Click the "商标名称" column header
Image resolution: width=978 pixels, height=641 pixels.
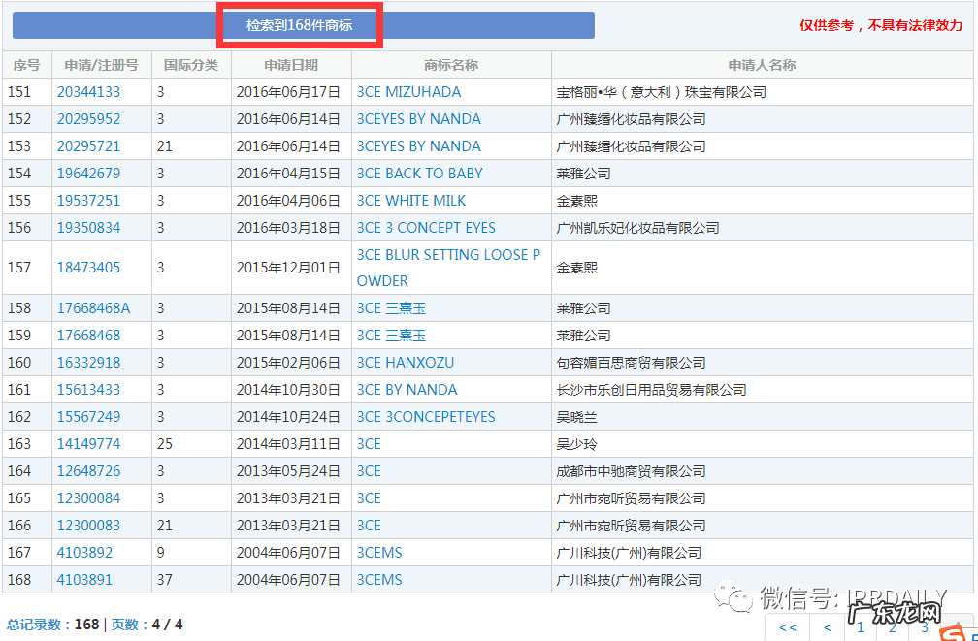coord(451,65)
